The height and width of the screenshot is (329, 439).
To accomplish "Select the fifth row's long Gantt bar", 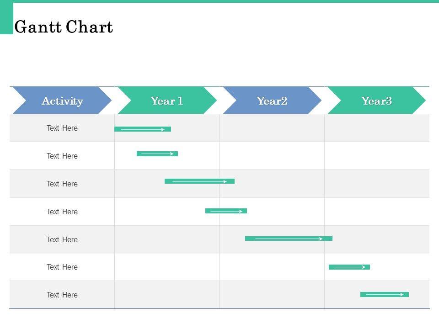I will (289, 239).
